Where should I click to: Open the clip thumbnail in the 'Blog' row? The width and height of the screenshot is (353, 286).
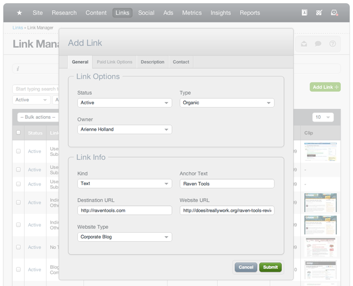321,270
